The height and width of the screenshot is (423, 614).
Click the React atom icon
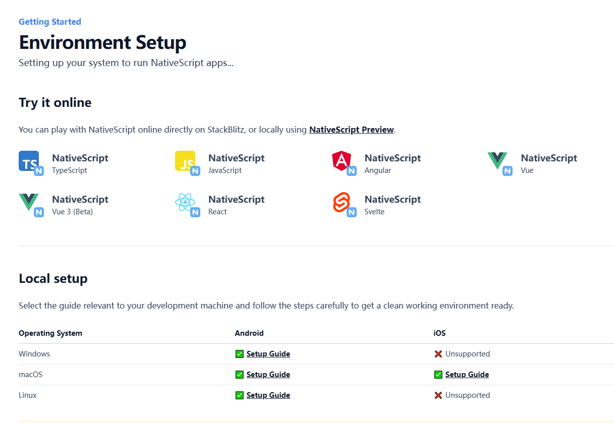tap(186, 203)
